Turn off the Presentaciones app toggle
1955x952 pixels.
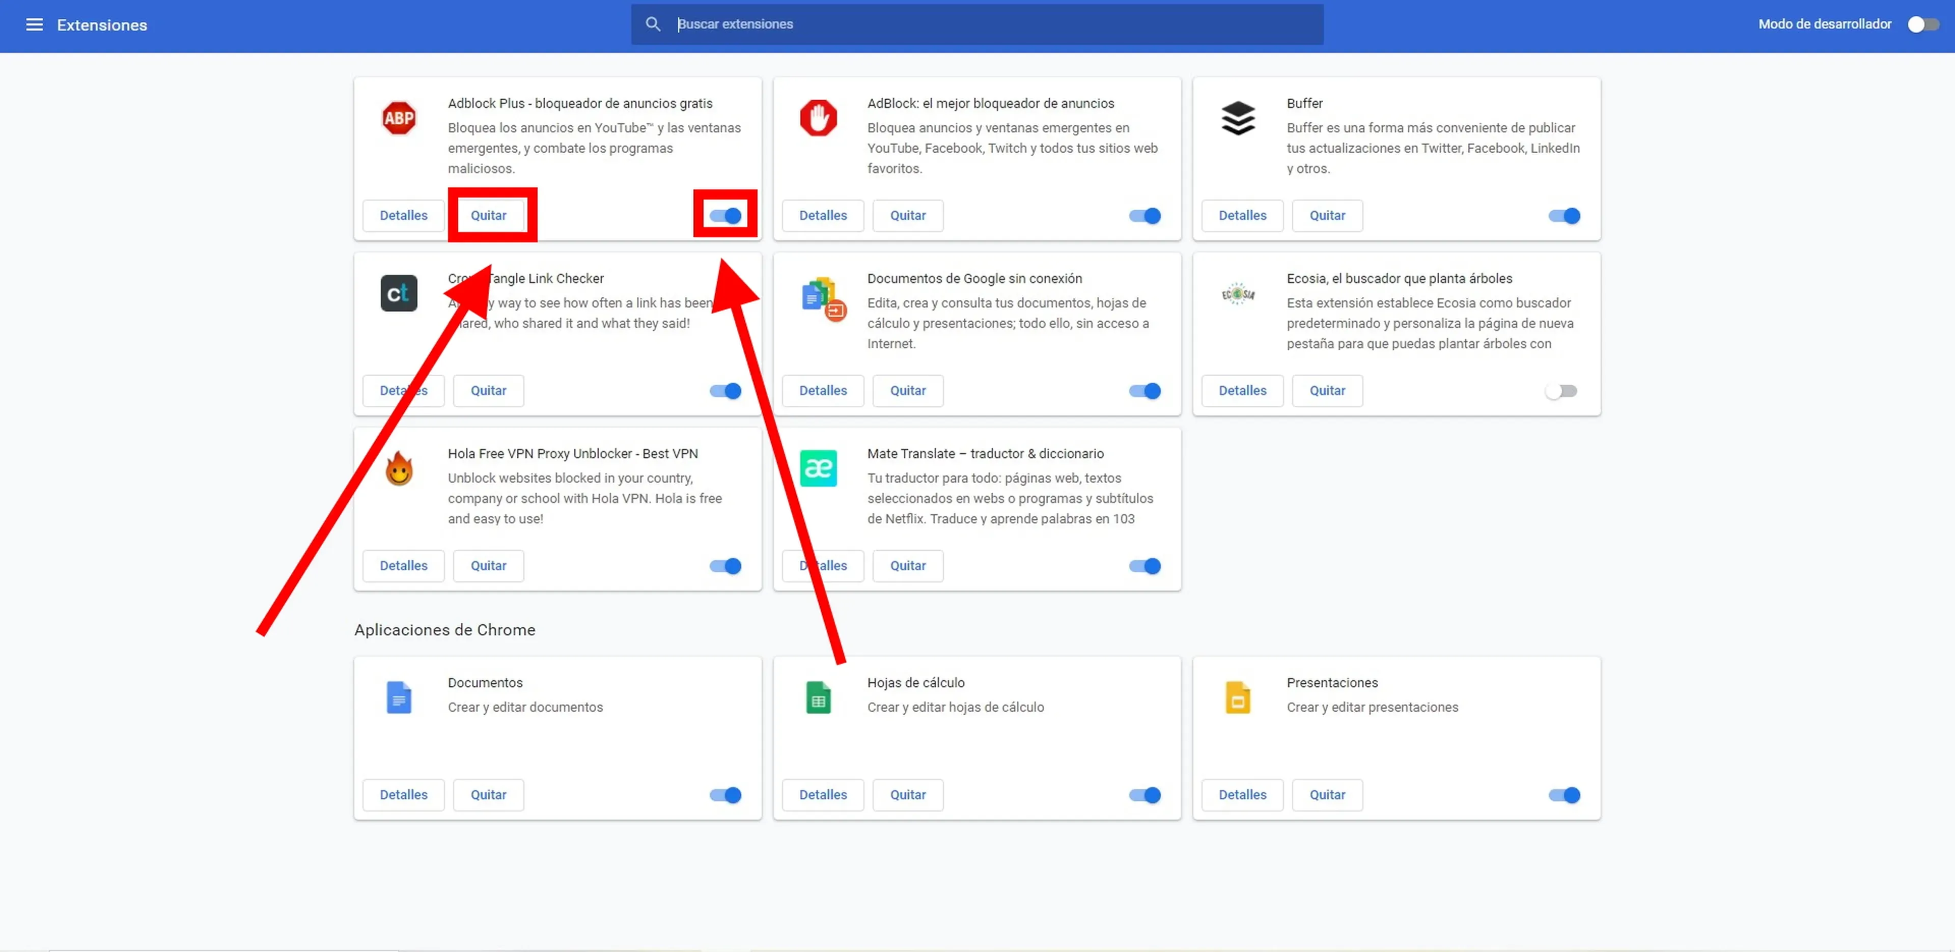click(1564, 795)
